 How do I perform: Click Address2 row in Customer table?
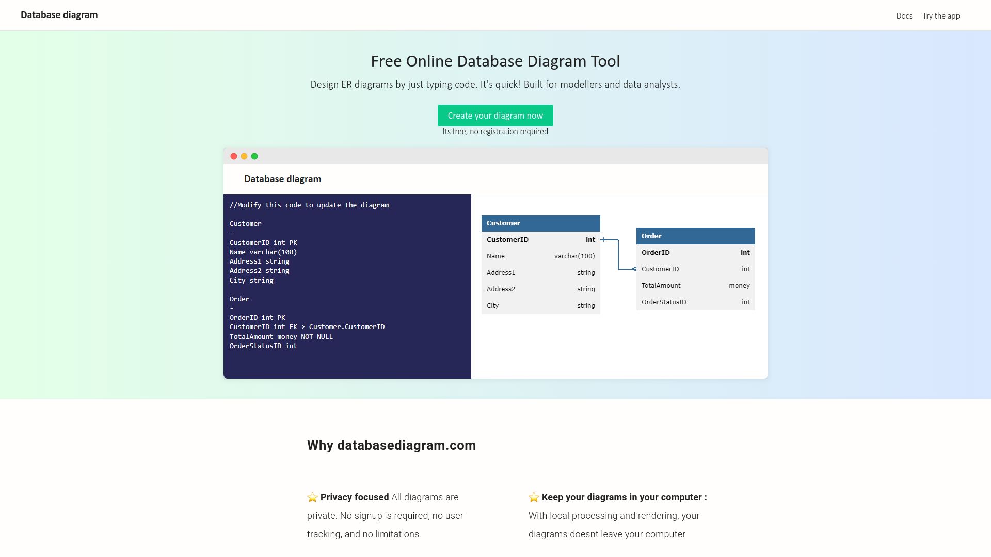540,289
